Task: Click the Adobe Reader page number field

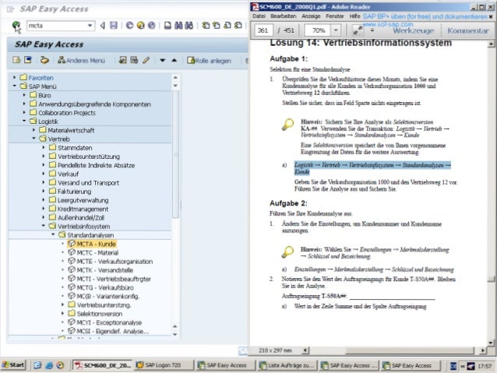Action: [263, 30]
